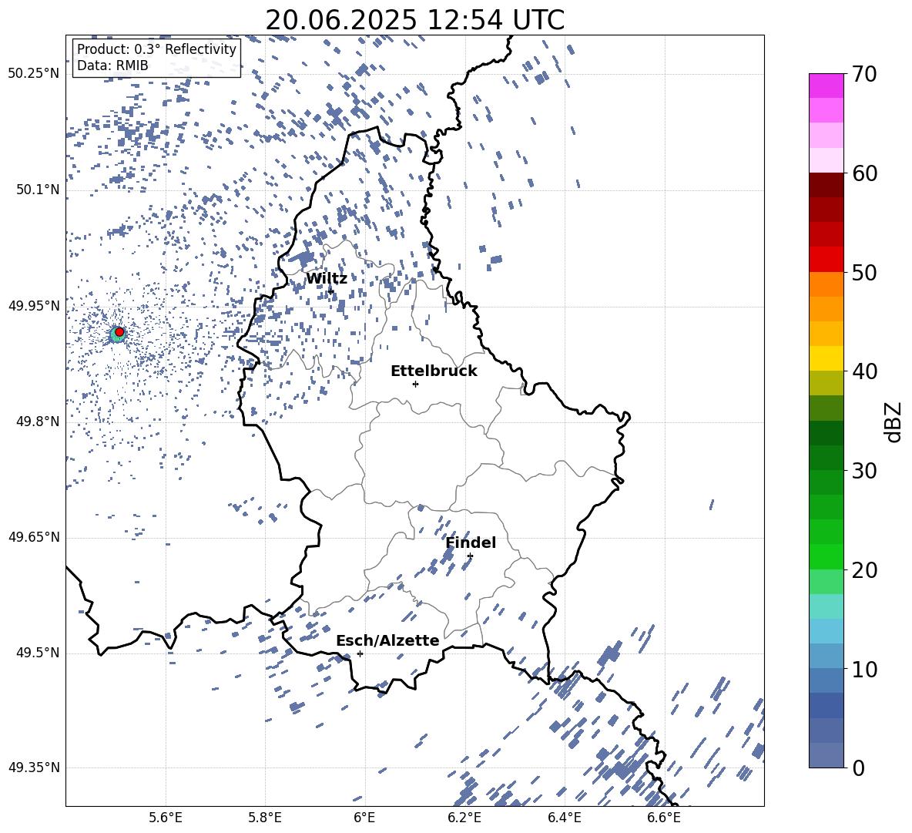Click the Wiltz station cross marker
This screenshot has height=833, width=912.
(331, 291)
